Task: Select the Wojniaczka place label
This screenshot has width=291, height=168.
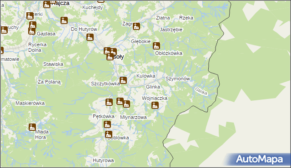Action: coord(155,98)
